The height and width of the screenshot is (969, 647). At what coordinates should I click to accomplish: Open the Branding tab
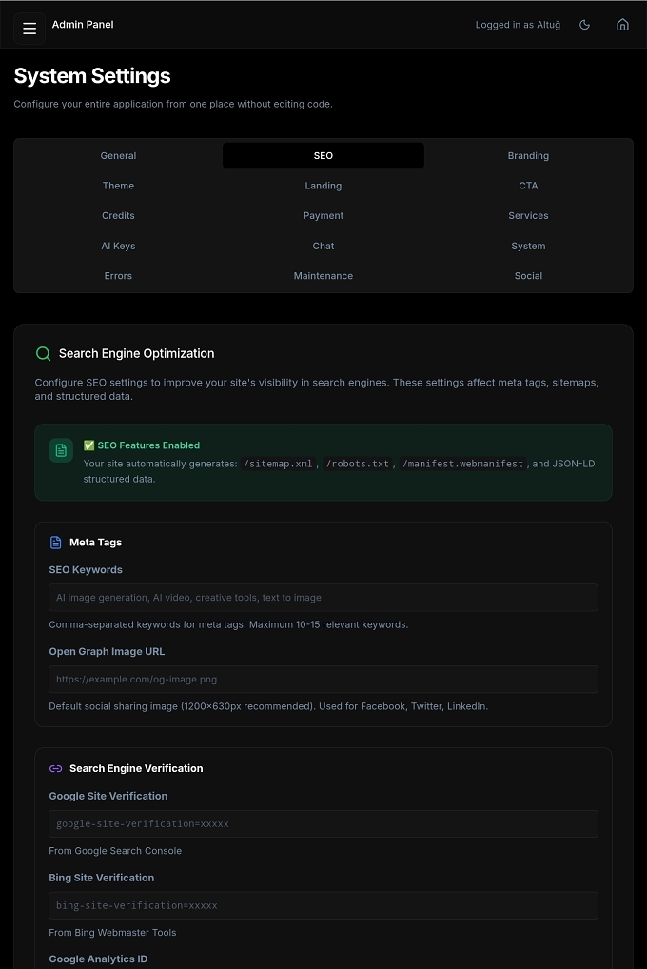click(528, 156)
